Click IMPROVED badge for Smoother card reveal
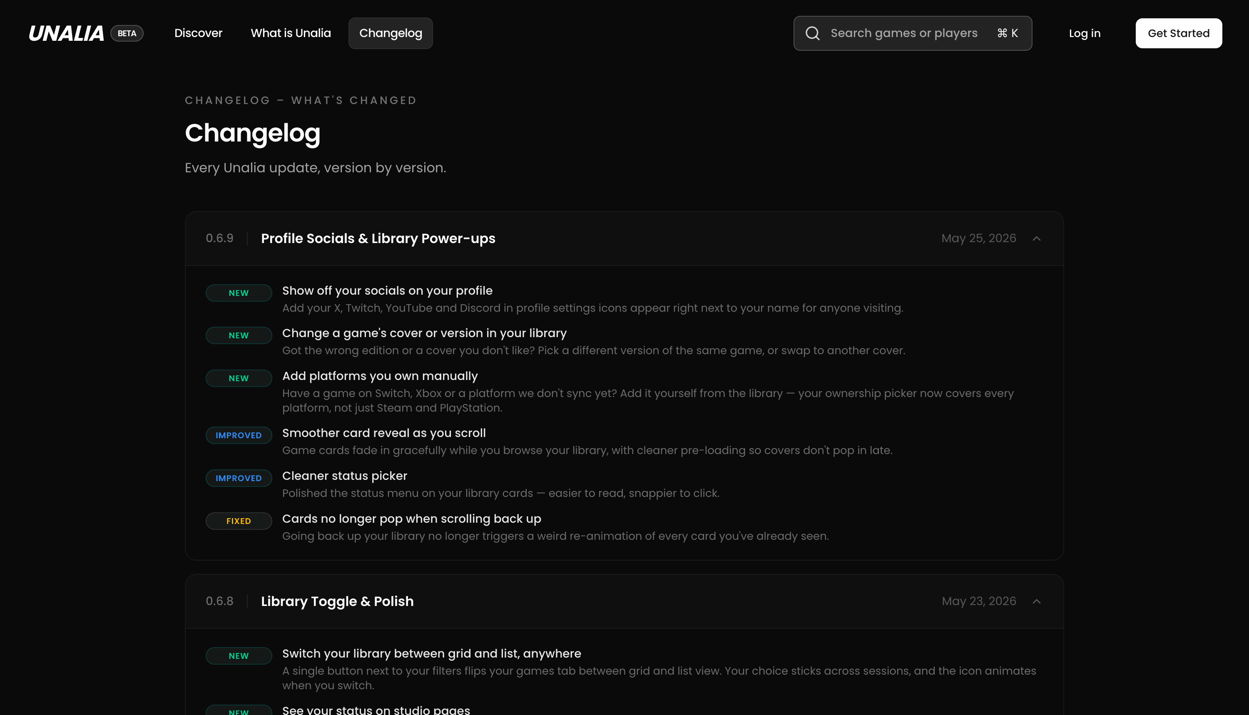Image resolution: width=1249 pixels, height=715 pixels. pos(239,435)
